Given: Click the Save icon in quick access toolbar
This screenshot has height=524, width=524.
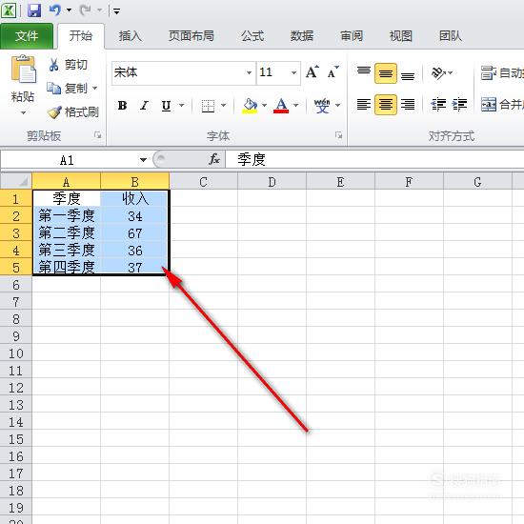Looking at the screenshot, I should pos(34,10).
